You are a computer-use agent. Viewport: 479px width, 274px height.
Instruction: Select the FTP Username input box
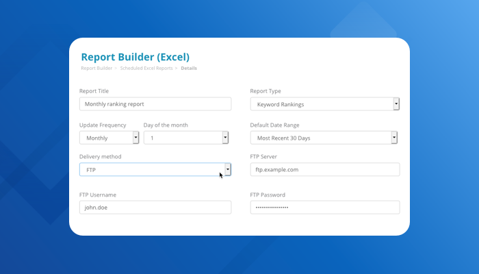155,208
